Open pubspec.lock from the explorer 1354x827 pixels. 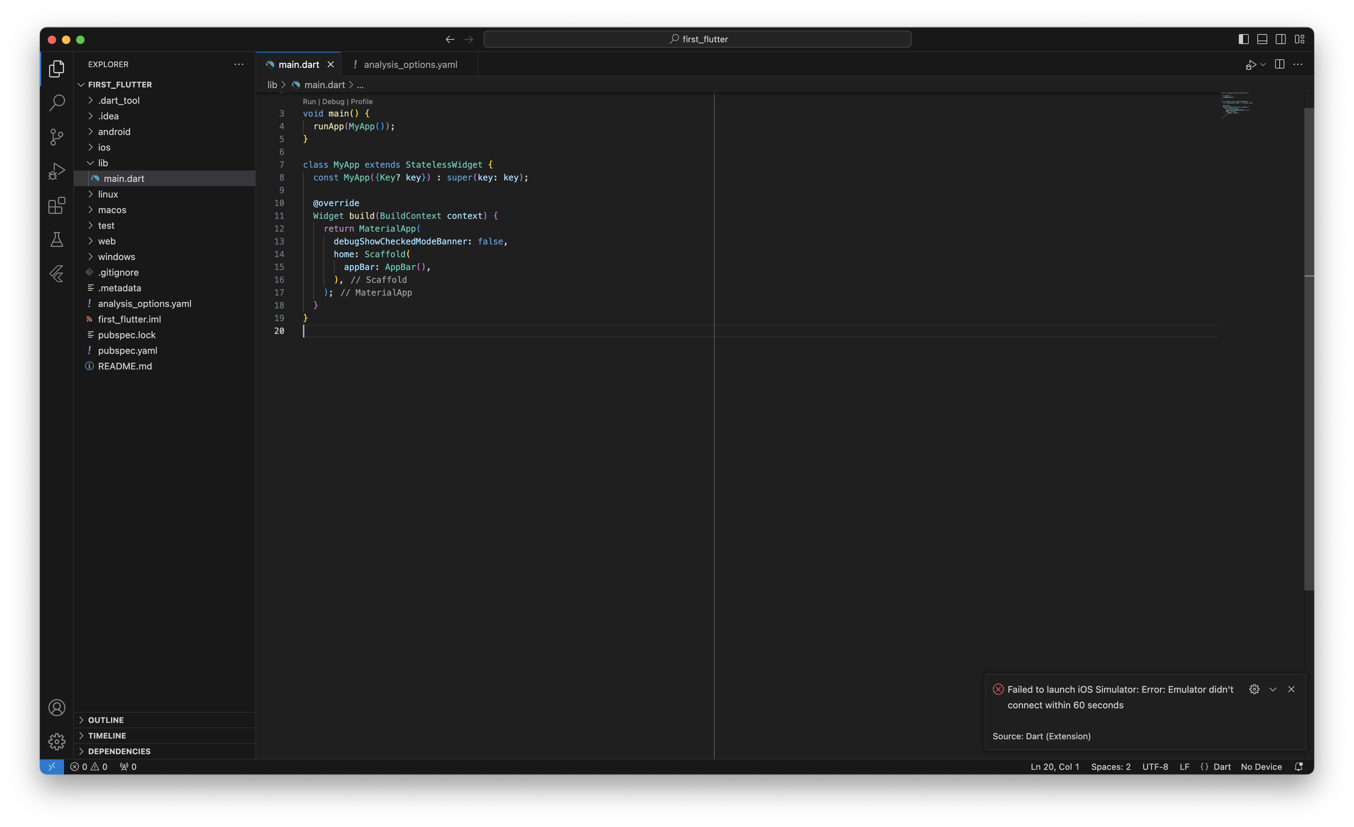point(165,335)
